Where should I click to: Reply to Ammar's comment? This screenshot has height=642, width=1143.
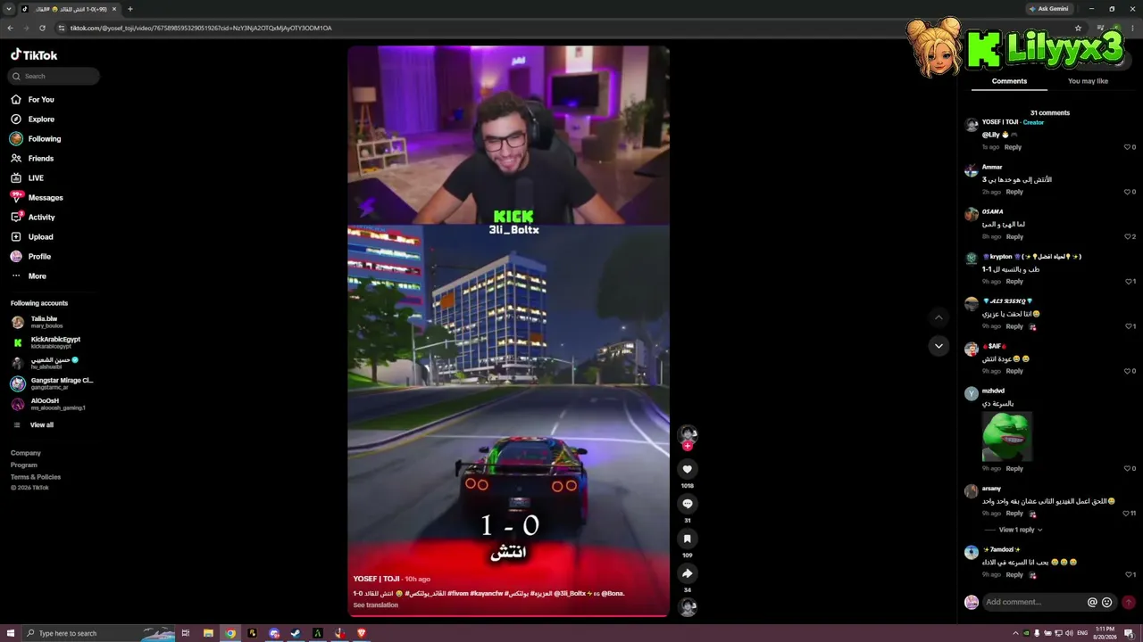(1014, 192)
